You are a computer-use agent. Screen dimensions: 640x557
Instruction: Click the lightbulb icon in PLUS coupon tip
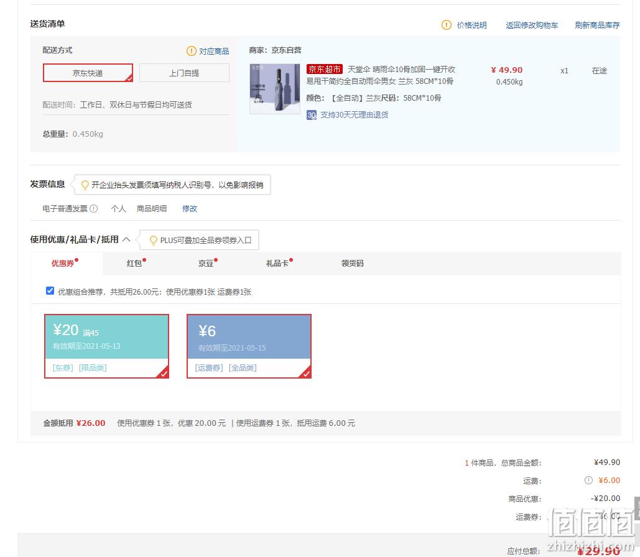point(154,241)
